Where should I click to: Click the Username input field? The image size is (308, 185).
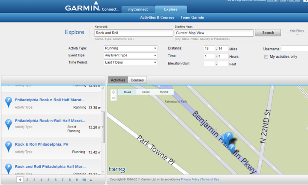(294, 49)
